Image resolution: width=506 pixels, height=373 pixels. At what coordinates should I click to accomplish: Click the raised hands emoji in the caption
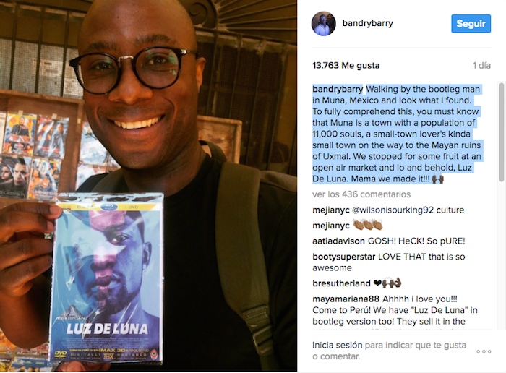437,179
